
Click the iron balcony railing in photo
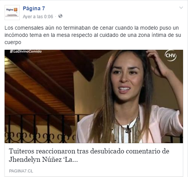(41, 128)
